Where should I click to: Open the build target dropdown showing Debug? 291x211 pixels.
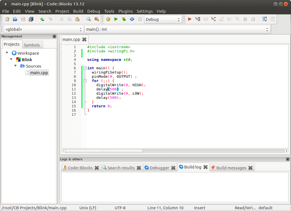click(x=163, y=19)
